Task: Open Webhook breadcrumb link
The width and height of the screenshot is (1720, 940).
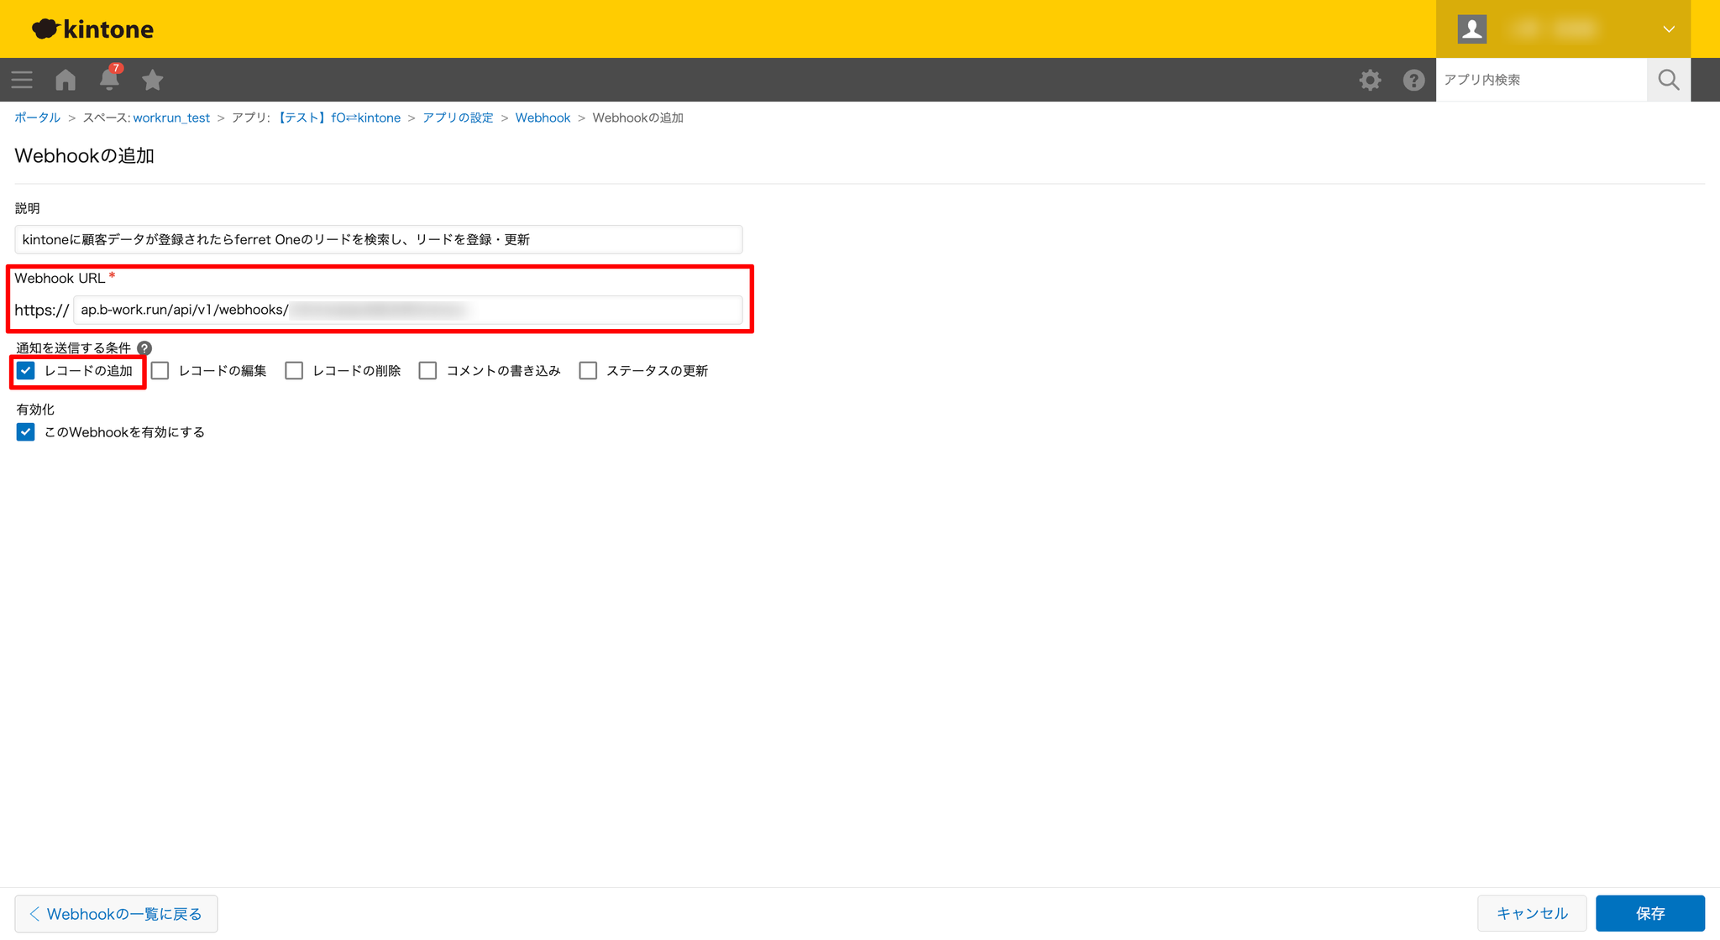Action: [543, 117]
